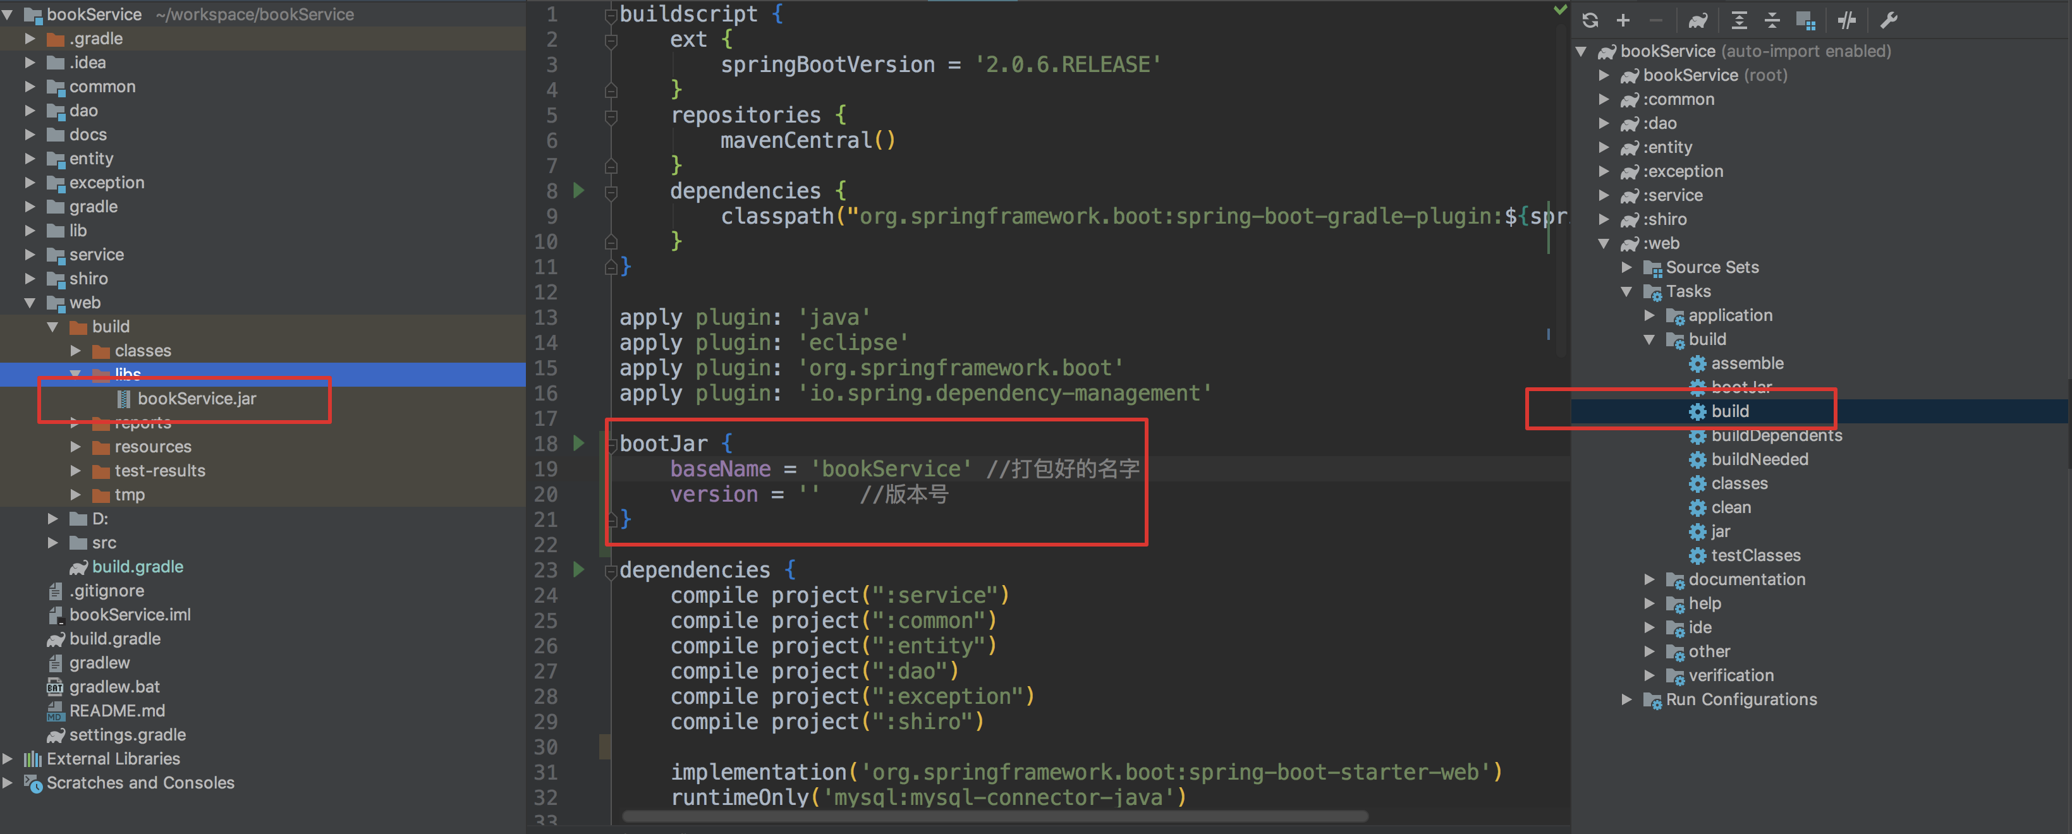2072x834 pixels.
Task: Expand all nodes in the Gradle panel
Action: [1739, 20]
